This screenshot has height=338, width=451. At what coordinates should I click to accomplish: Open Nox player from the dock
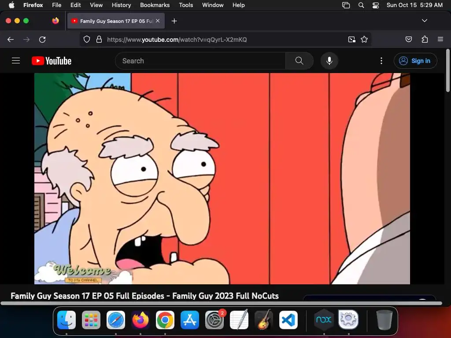tap(324, 320)
